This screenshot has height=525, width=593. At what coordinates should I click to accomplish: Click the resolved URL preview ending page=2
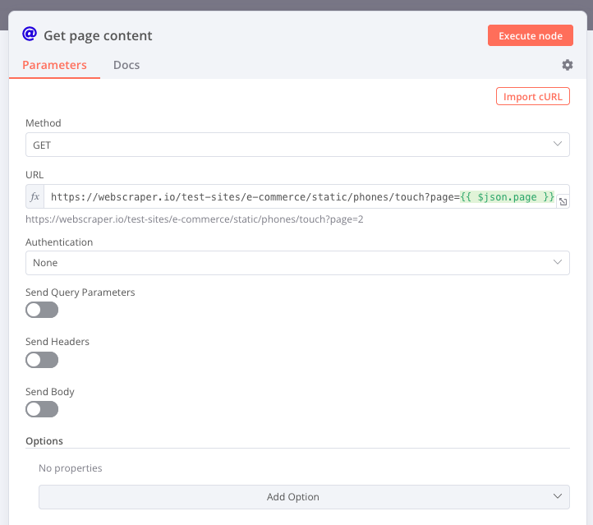click(x=195, y=219)
